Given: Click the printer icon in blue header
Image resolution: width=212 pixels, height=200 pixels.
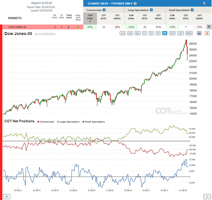Looking at the screenshot, I should [204, 3].
